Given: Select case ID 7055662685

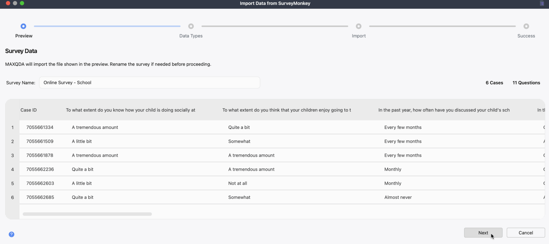Looking at the screenshot, I should [x=40, y=197].
